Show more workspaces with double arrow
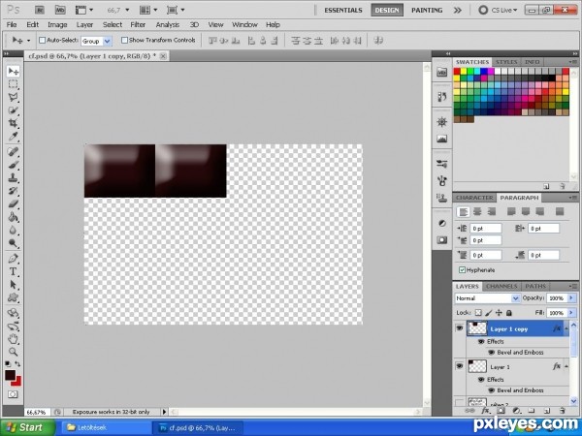The image size is (582, 436). pyautogui.click(x=457, y=10)
